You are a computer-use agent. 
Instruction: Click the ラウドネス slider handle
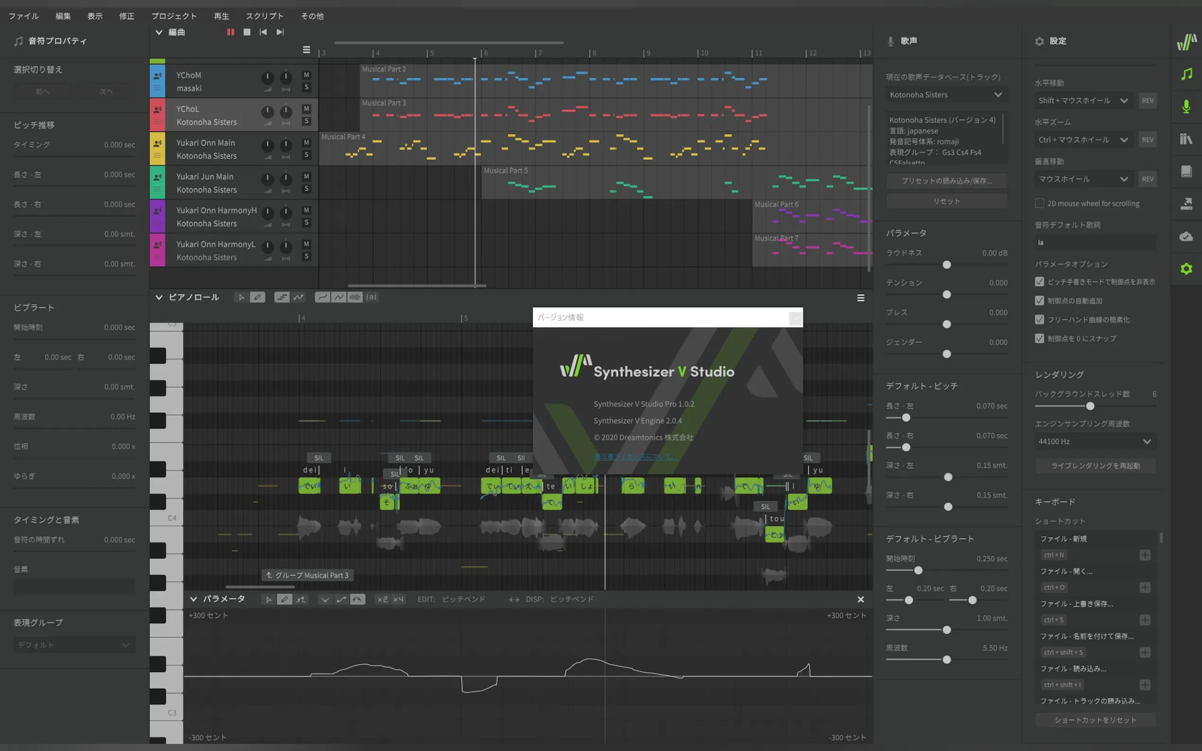(946, 265)
